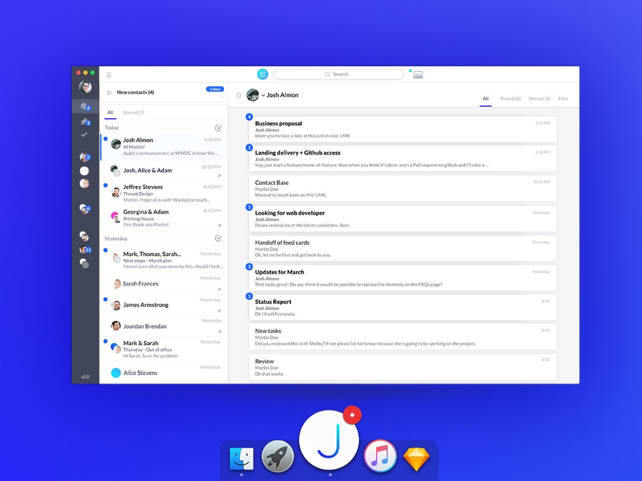Click the pin icon on Sarah Frances conversation
Image resolution: width=642 pixels, height=481 pixels.
[x=220, y=290]
